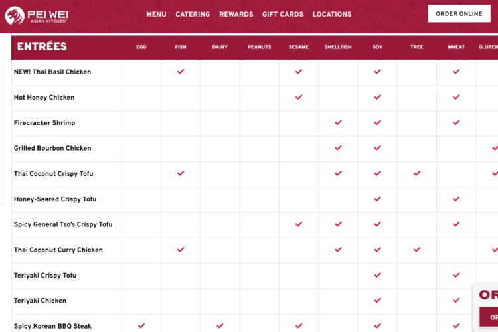Select the Honey-Seared Crispy Tofu row label
This screenshot has width=498, height=332.
tap(55, 199)
